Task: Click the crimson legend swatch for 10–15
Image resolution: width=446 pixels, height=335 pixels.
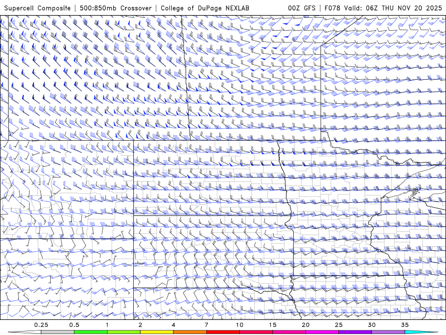Action: click(x=256, y=332)
